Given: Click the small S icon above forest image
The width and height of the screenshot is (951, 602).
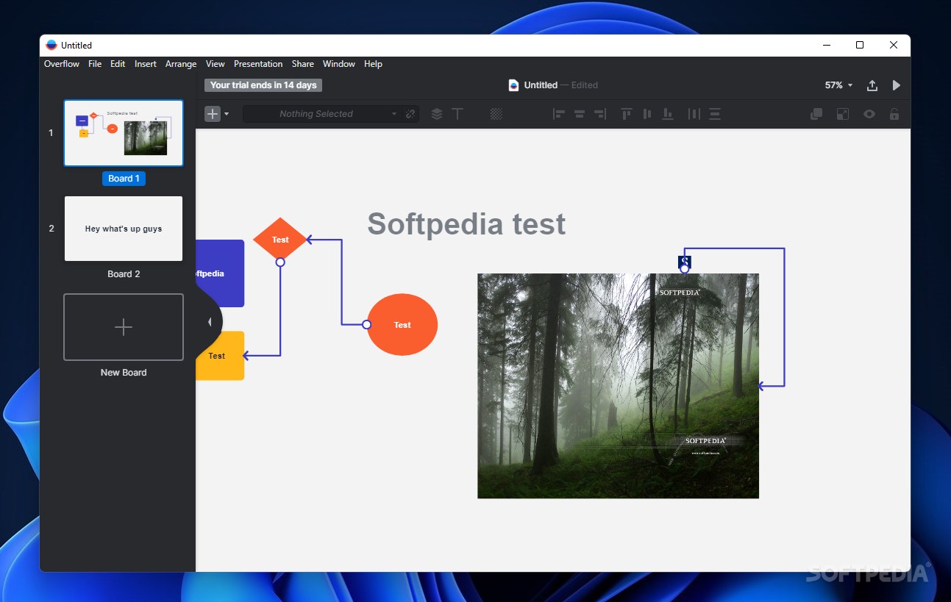Looking at the screenshot, I should pyautogui.click(x=685, y=261).
